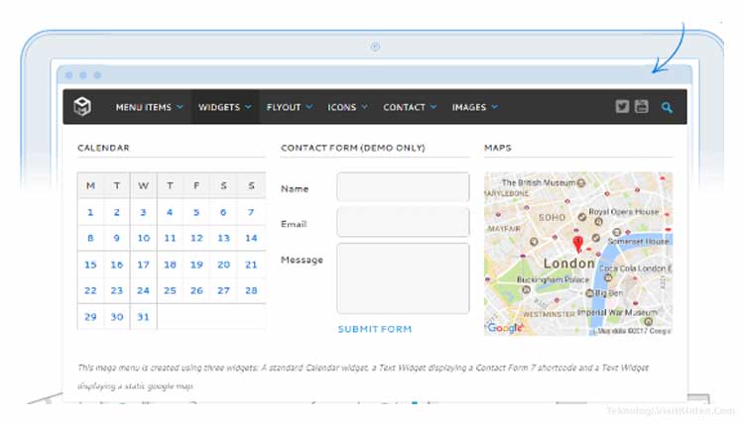Select calendar day 9
This screenshot has width=744, height=426.
click(x=117, y=238)
